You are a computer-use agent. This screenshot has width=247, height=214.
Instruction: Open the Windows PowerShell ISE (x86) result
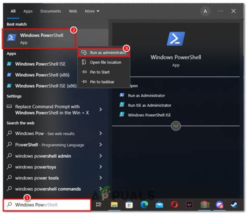pos(46,86)
